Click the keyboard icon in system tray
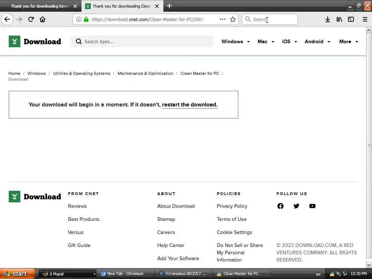The image size is (372, 279). coord(318,274)
